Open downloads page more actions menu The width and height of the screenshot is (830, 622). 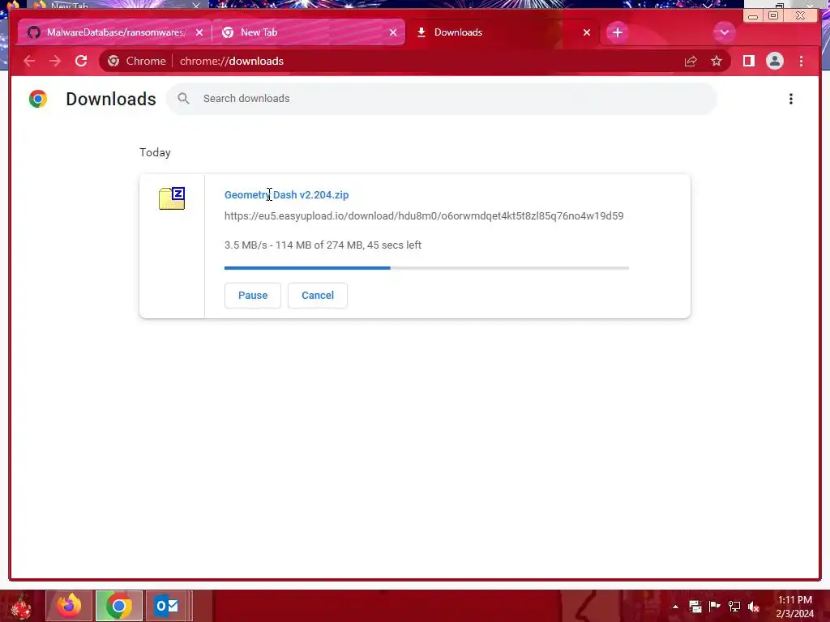pyautogui.click(x=791, y=99)
